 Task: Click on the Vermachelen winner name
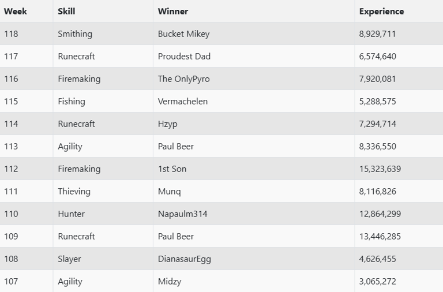click(182, 102)
